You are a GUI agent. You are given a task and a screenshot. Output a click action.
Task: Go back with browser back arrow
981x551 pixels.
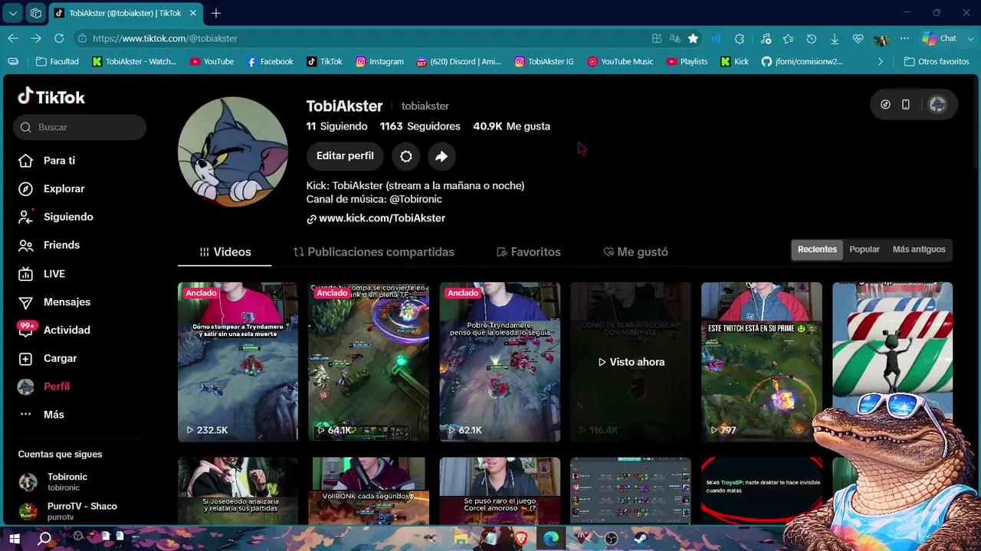[13, 38]
